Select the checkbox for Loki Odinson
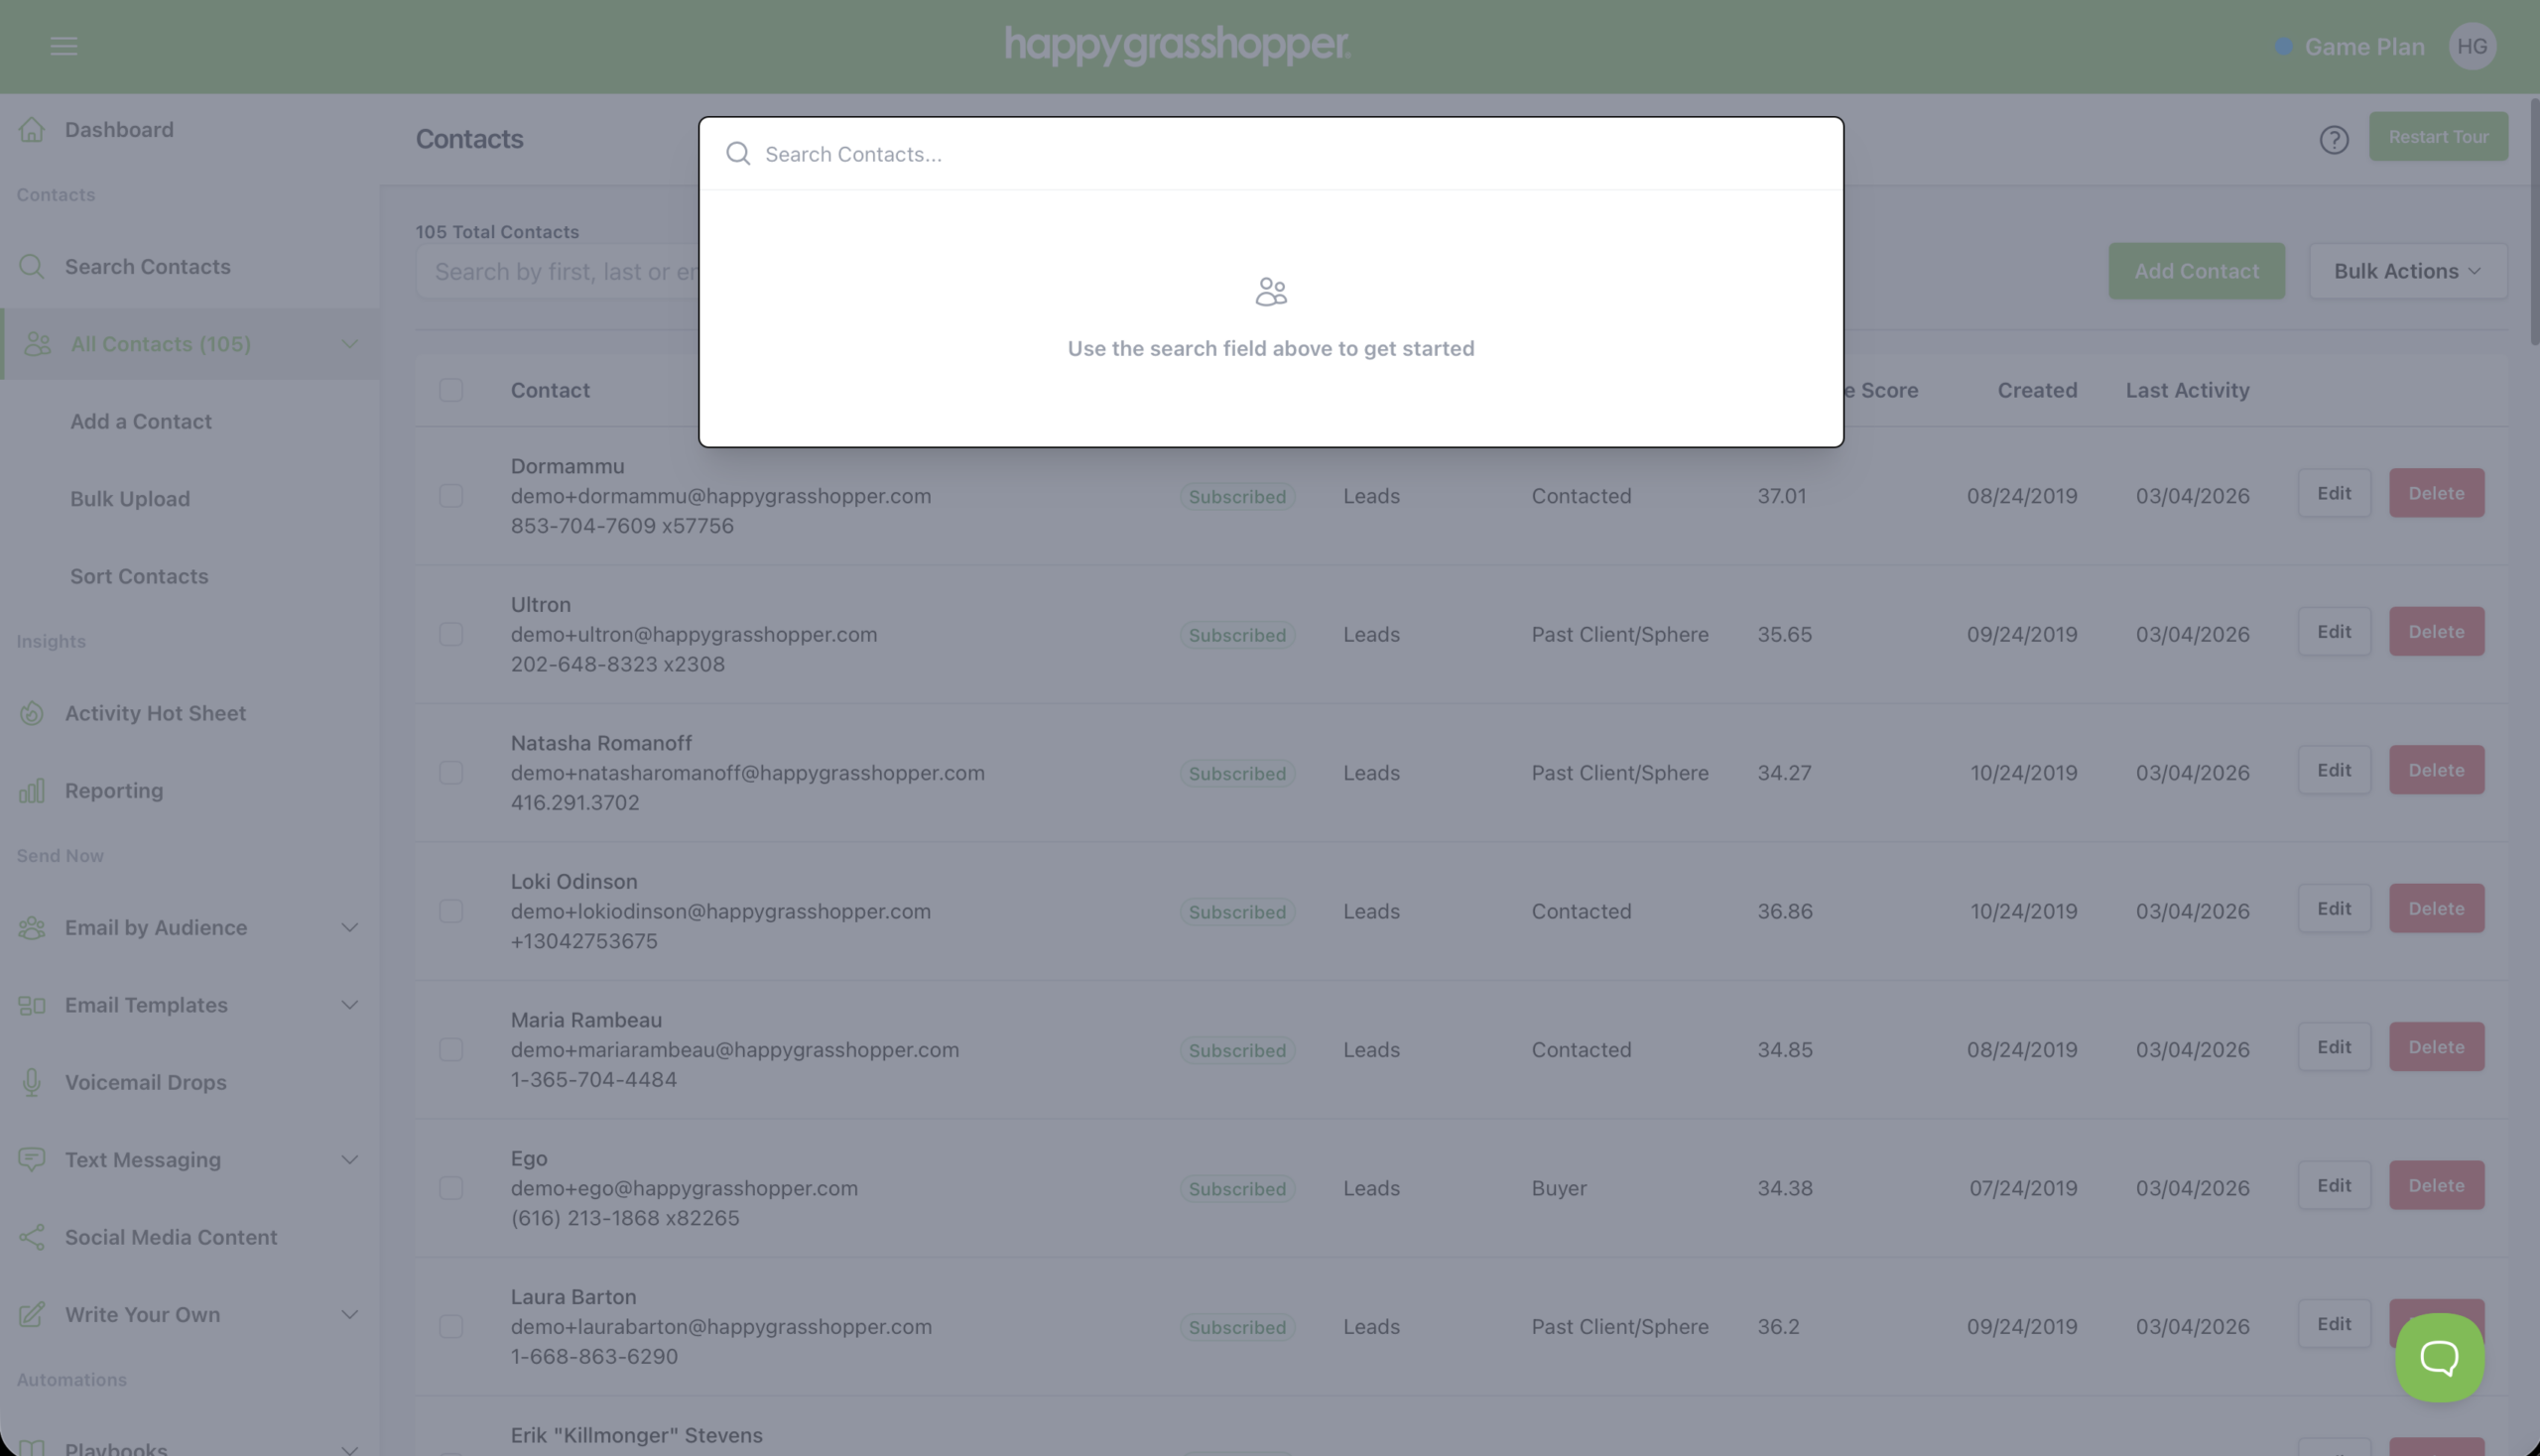Viewport: 2540px width, 1456px height. click(451, 911)
